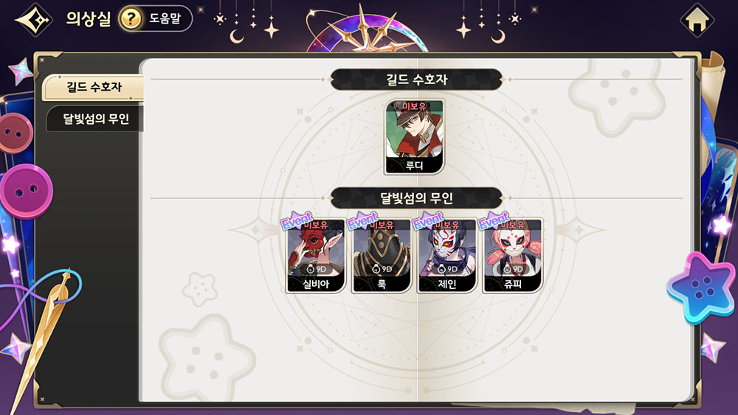Click the 9D timer icon on 실비아
This screenshot has width=738, height=415.
coord(310,269)
